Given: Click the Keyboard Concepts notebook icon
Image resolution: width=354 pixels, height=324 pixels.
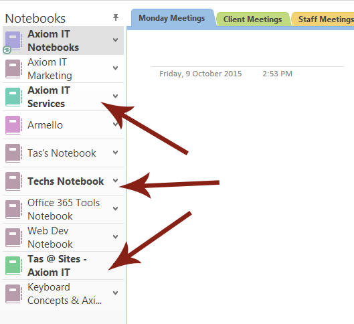Looking at the screenshot, I should (13, 294).
